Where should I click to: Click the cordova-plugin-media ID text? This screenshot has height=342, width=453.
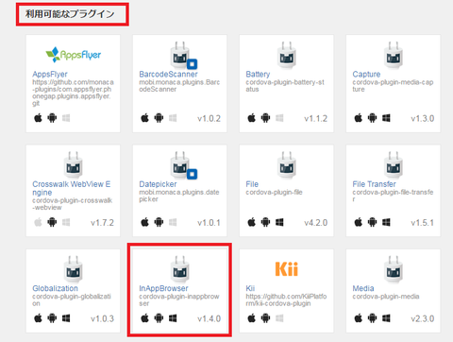(x=386, y=297)
